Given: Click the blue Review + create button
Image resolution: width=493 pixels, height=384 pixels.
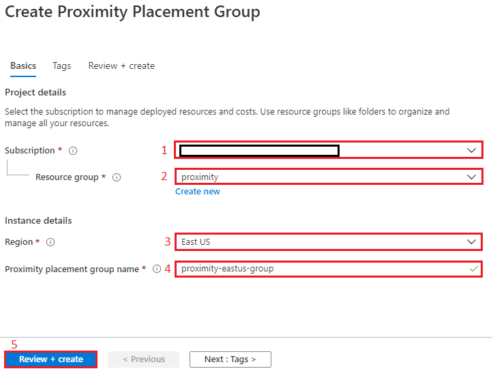Looking at the screenshot, I should [51, 359].
